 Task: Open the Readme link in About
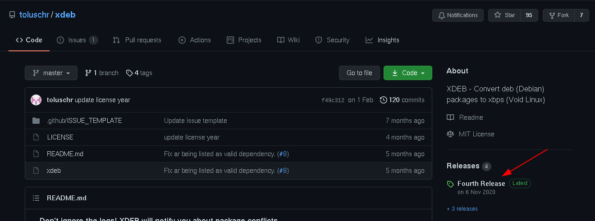tap(471, 117)
